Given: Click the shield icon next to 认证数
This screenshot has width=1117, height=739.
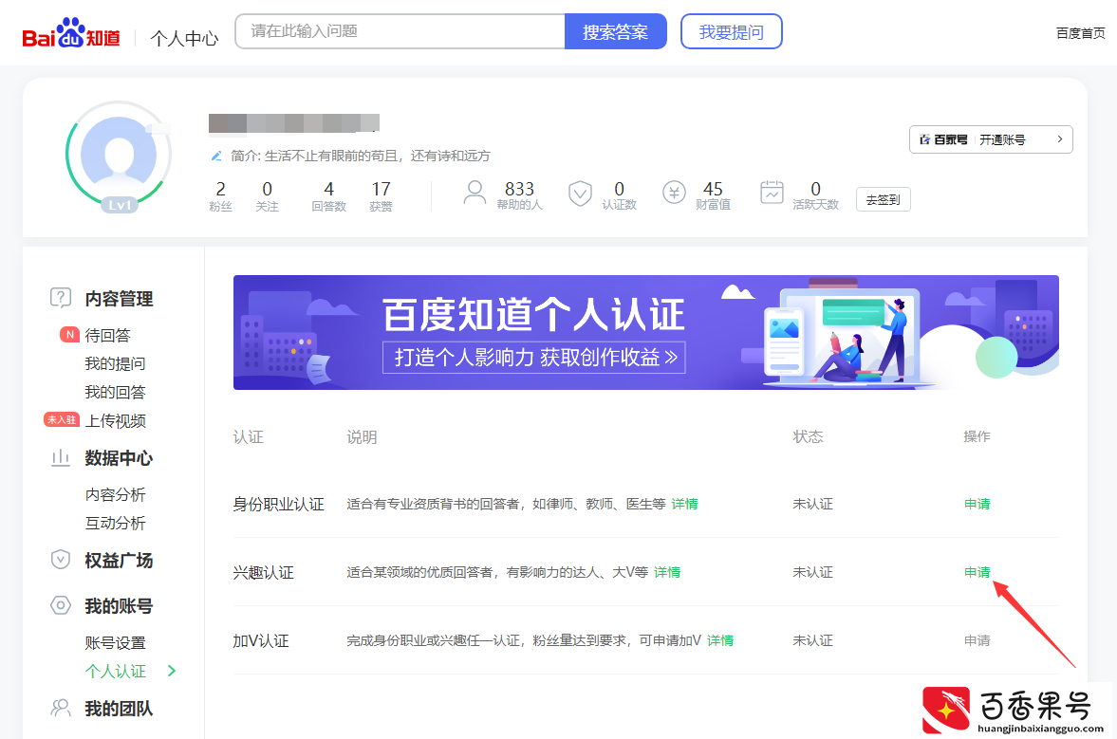Looking at the screenshot, I should point(580,193).
